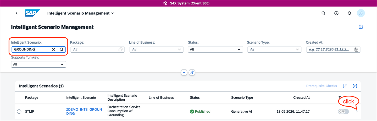This screenshot has height=121, width=377.
Task: Open the search magnifier in header
Action: (x=323, y=13)
